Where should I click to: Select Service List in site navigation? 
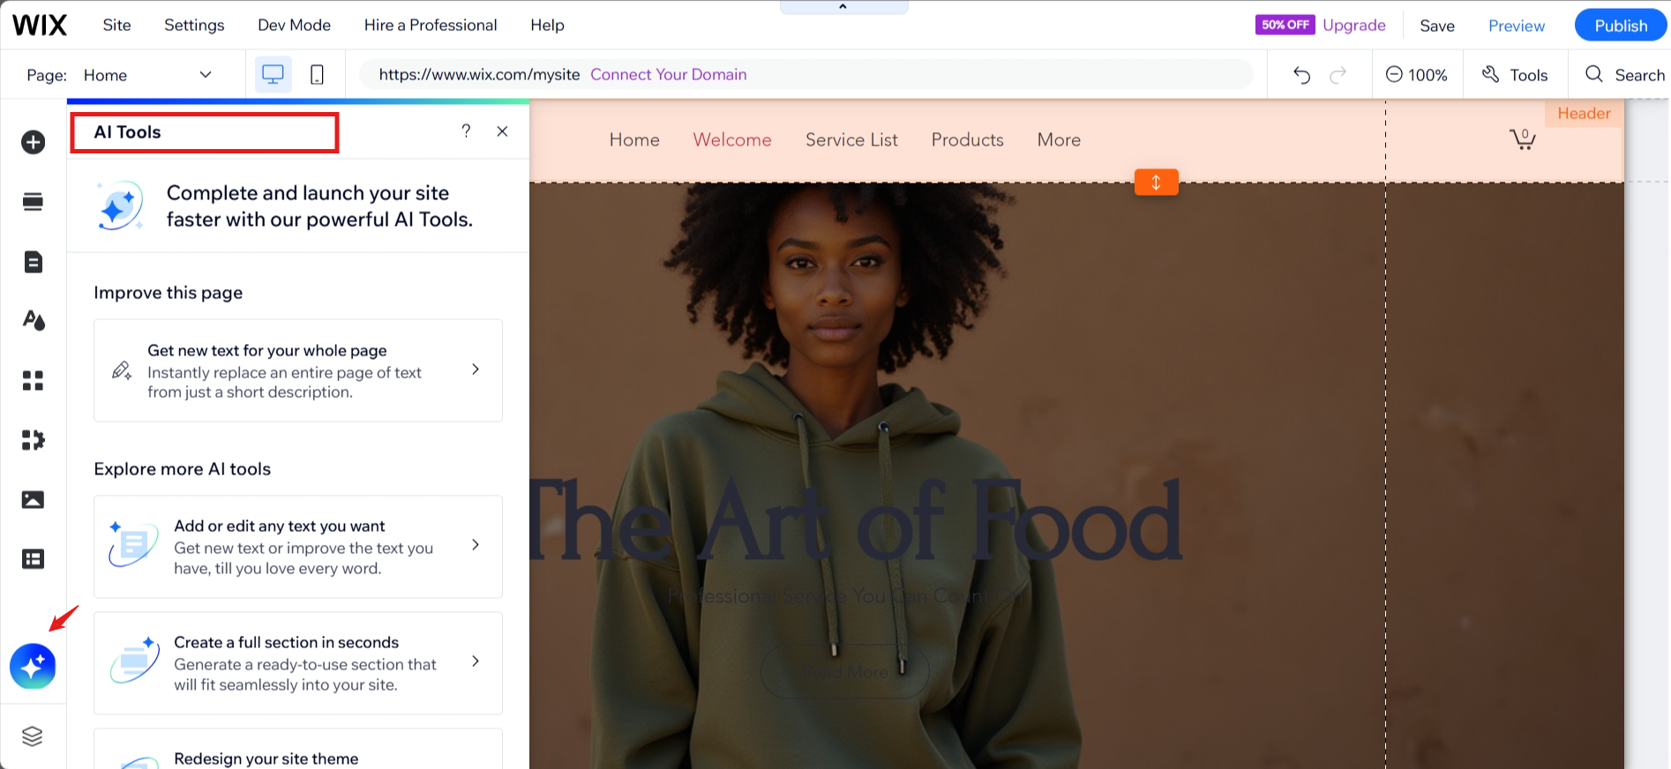(x=851, y=139)
